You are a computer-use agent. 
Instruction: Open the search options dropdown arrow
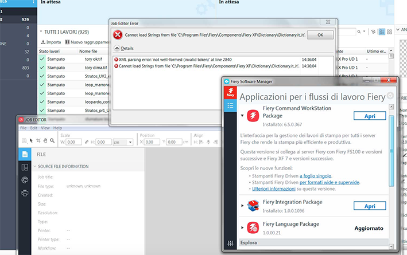[364, 32]
